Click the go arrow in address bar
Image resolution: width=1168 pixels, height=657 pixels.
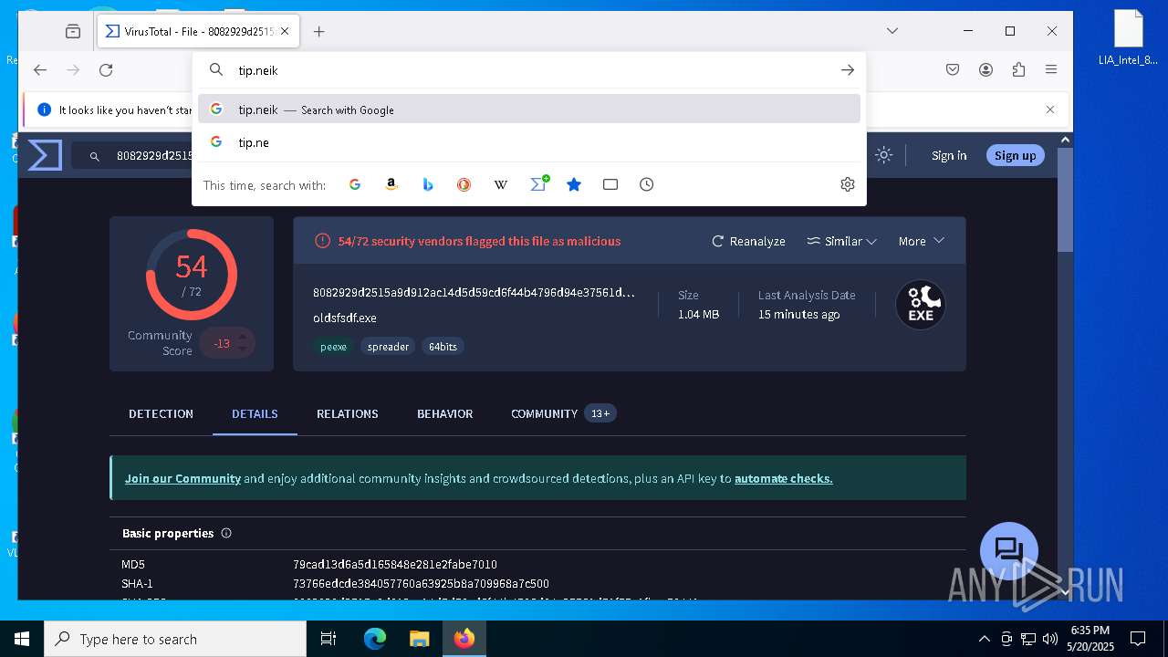point(848,70)
